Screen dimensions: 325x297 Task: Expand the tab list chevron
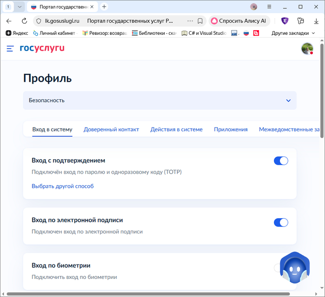(19, 6)
